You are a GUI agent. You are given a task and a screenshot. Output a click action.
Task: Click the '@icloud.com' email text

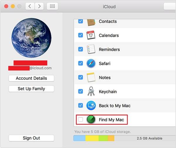pyautogui.click(x=41, y=68)
